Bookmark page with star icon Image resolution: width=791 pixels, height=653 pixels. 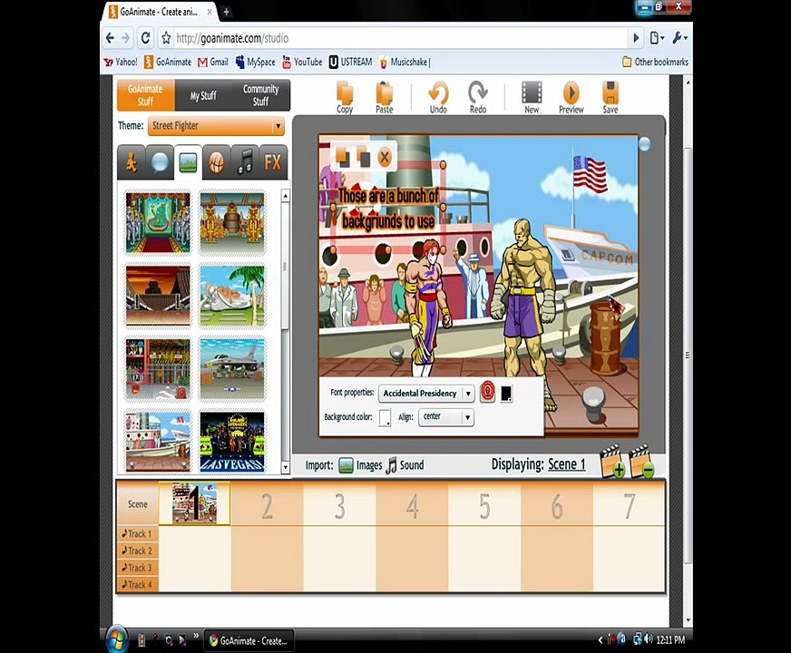tap(166, 38)
